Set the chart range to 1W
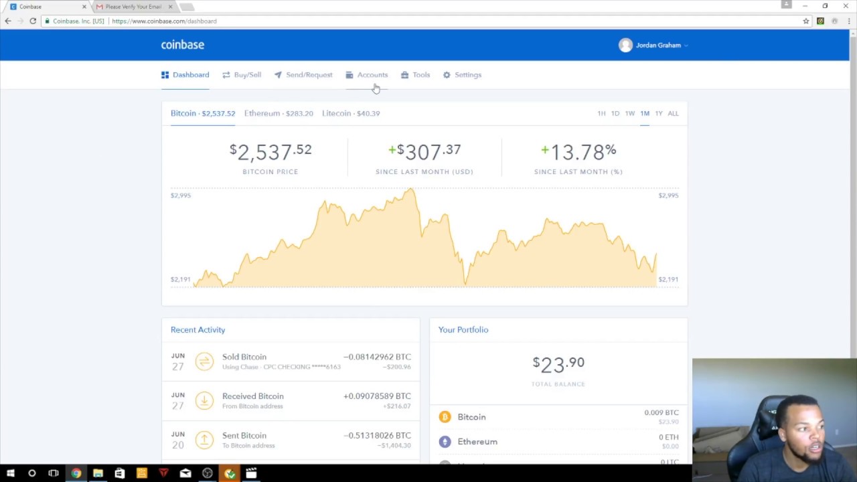Viewport: 857px width, 482px height. 629,114
